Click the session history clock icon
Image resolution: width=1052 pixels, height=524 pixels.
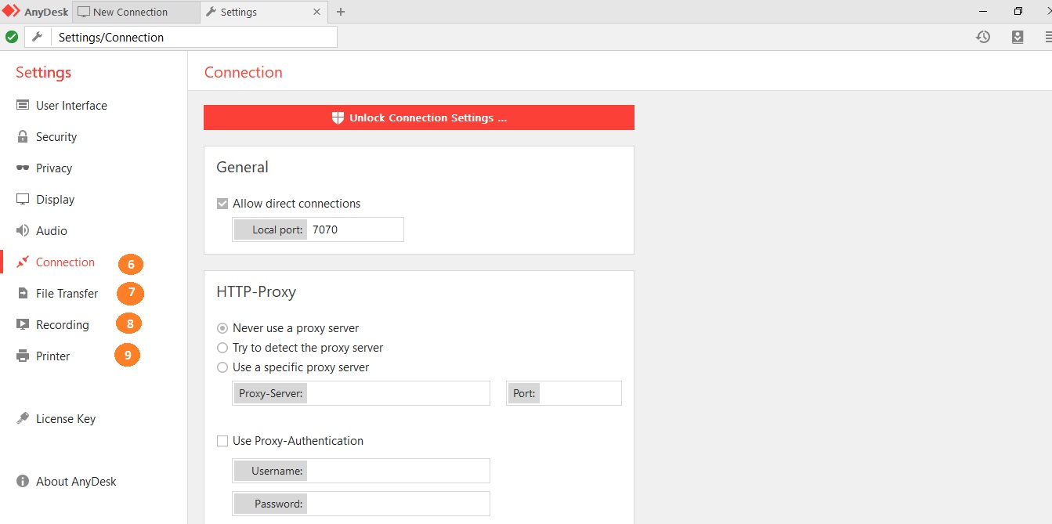(983, 37)
